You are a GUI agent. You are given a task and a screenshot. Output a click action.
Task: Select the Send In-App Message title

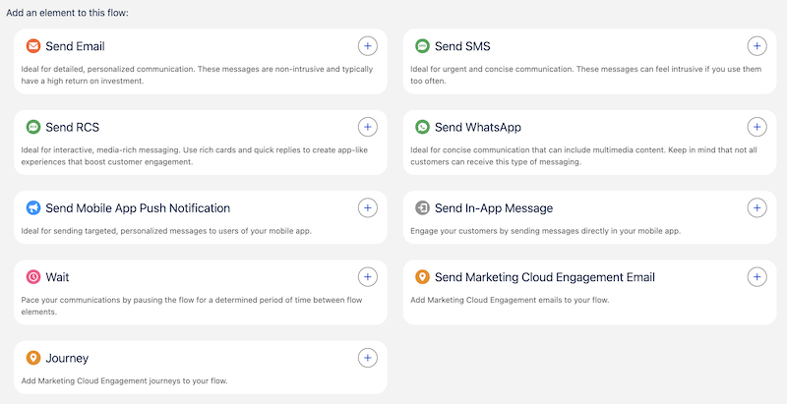click(x=494, y=208)
